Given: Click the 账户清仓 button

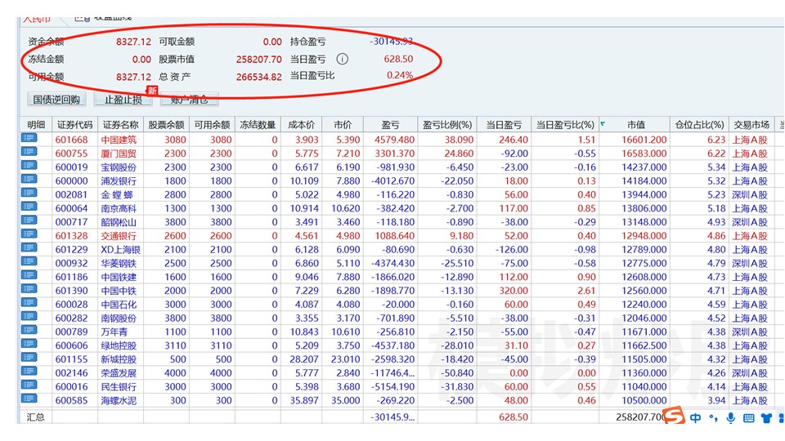Looking at the screenshot, I should pos(189,100).
